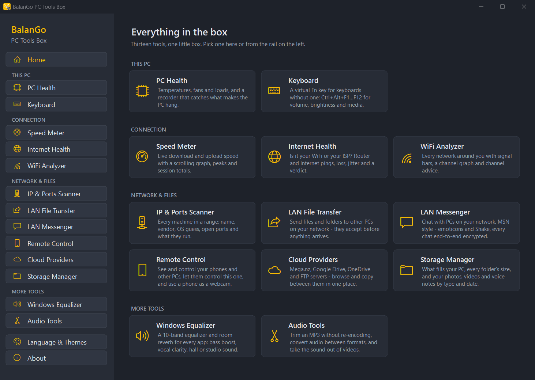Choose LAN File Transfer in the sidebar
The width and height of the screenshot is (535, 380).
tap(56, 210)
